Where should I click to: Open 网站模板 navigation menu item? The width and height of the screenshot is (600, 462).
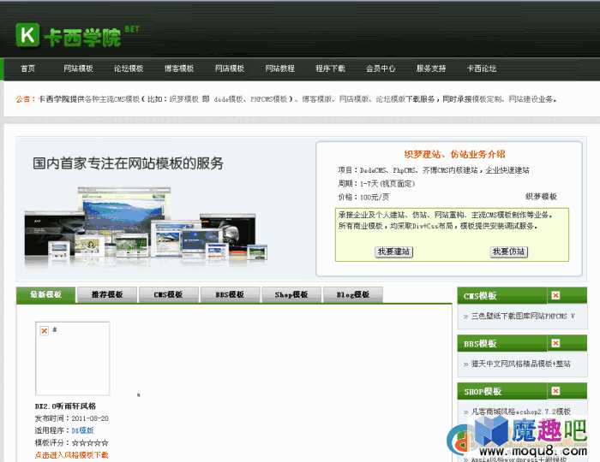[x=78, y=68]
